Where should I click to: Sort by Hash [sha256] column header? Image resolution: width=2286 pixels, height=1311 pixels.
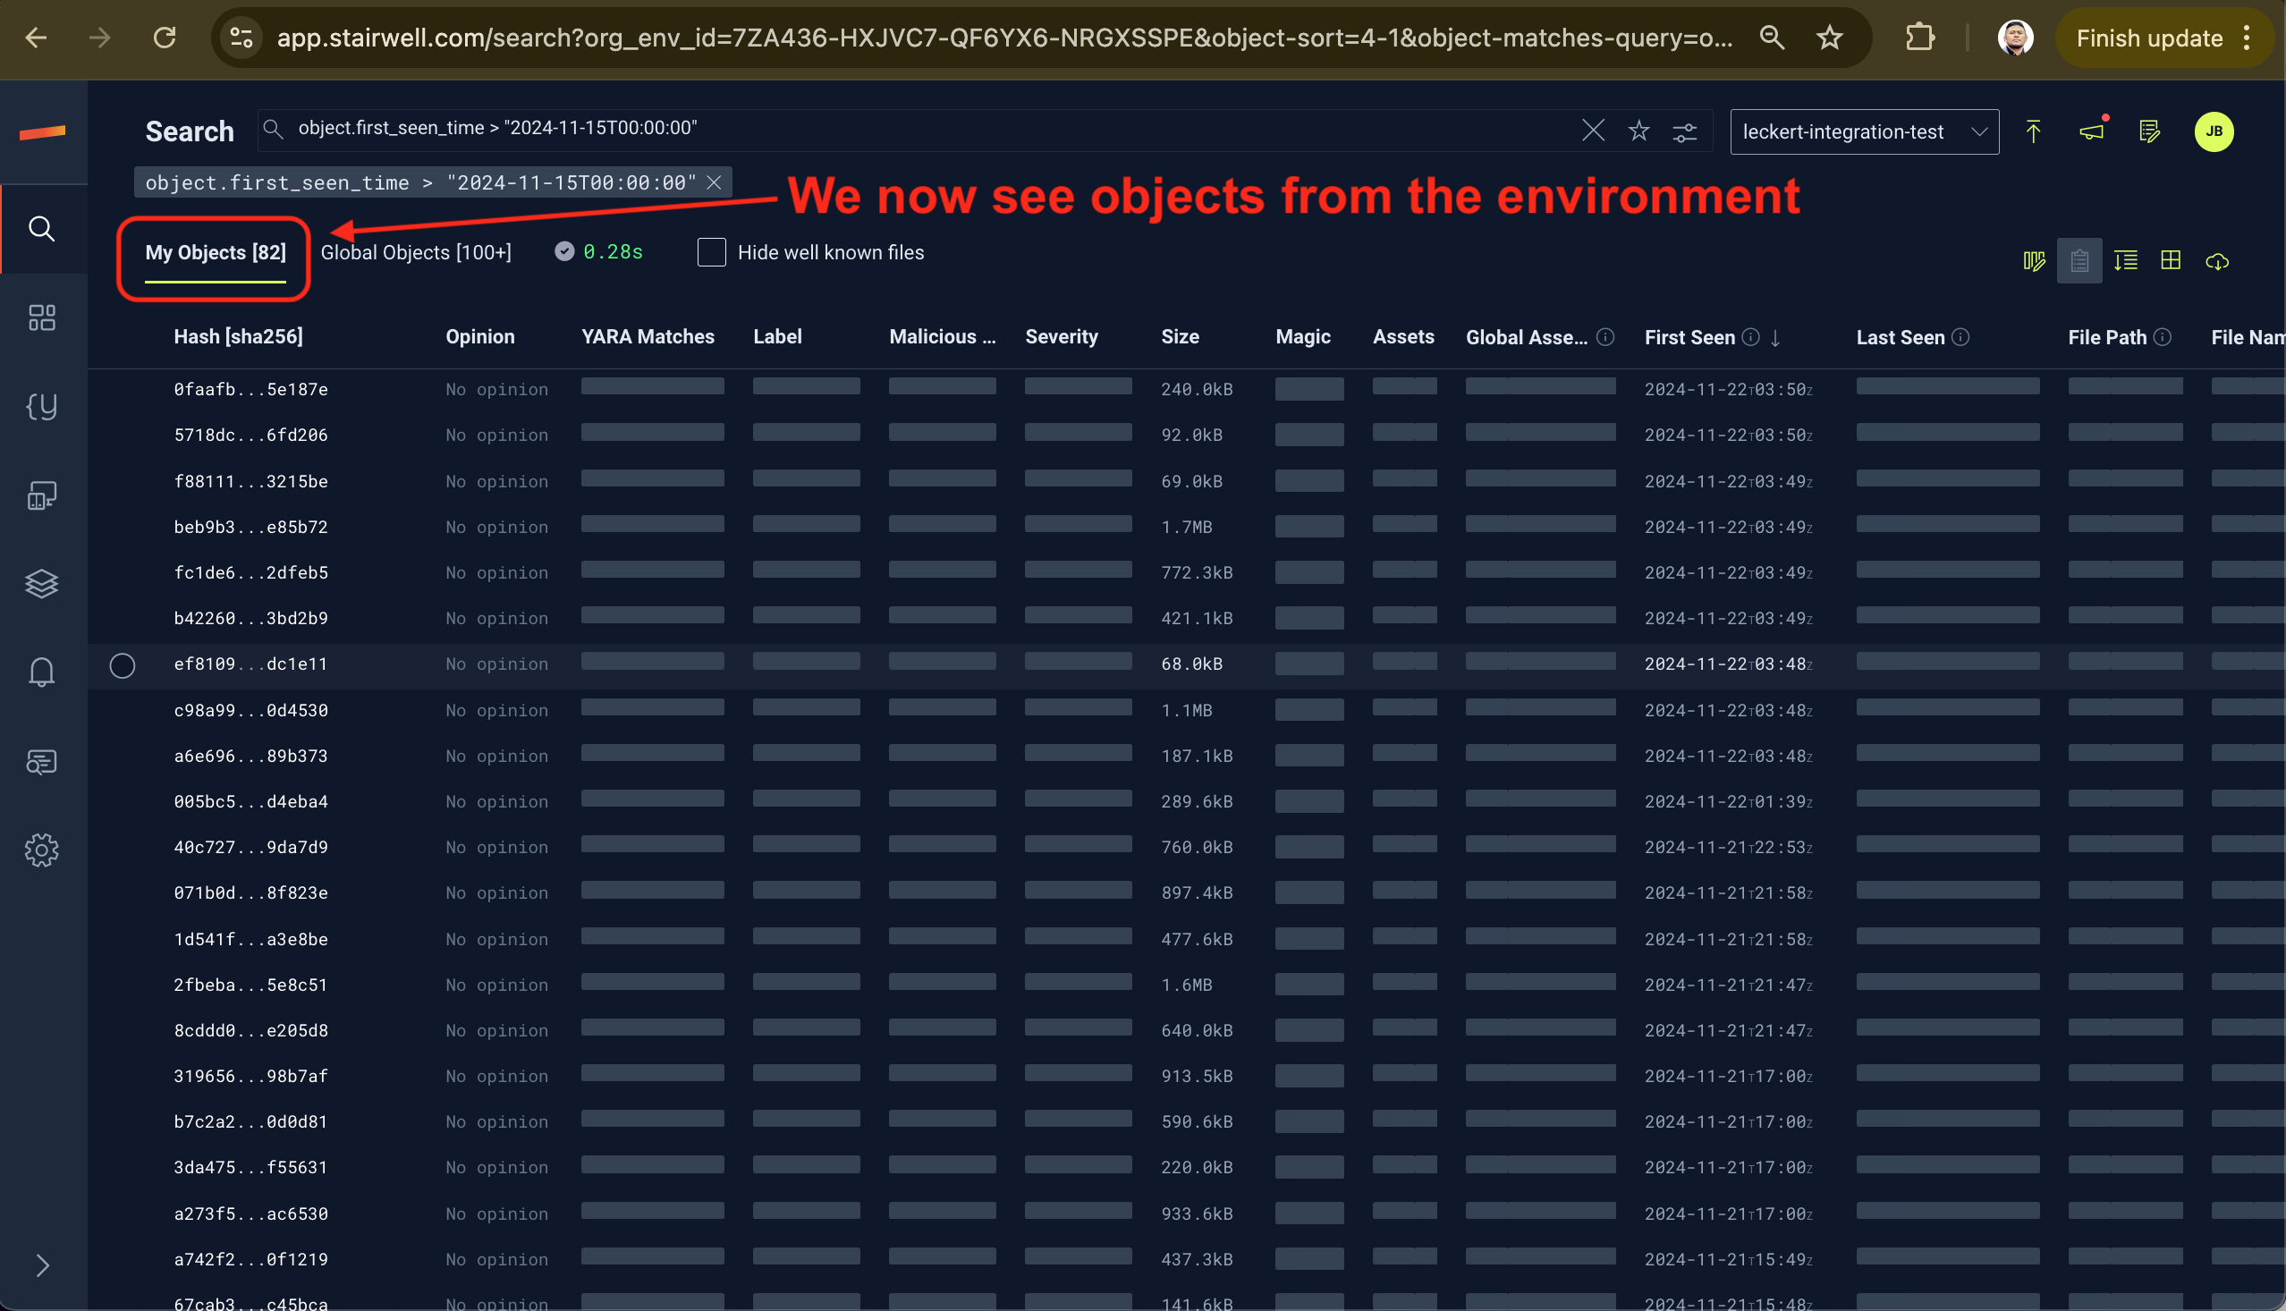tap(238, 337)
